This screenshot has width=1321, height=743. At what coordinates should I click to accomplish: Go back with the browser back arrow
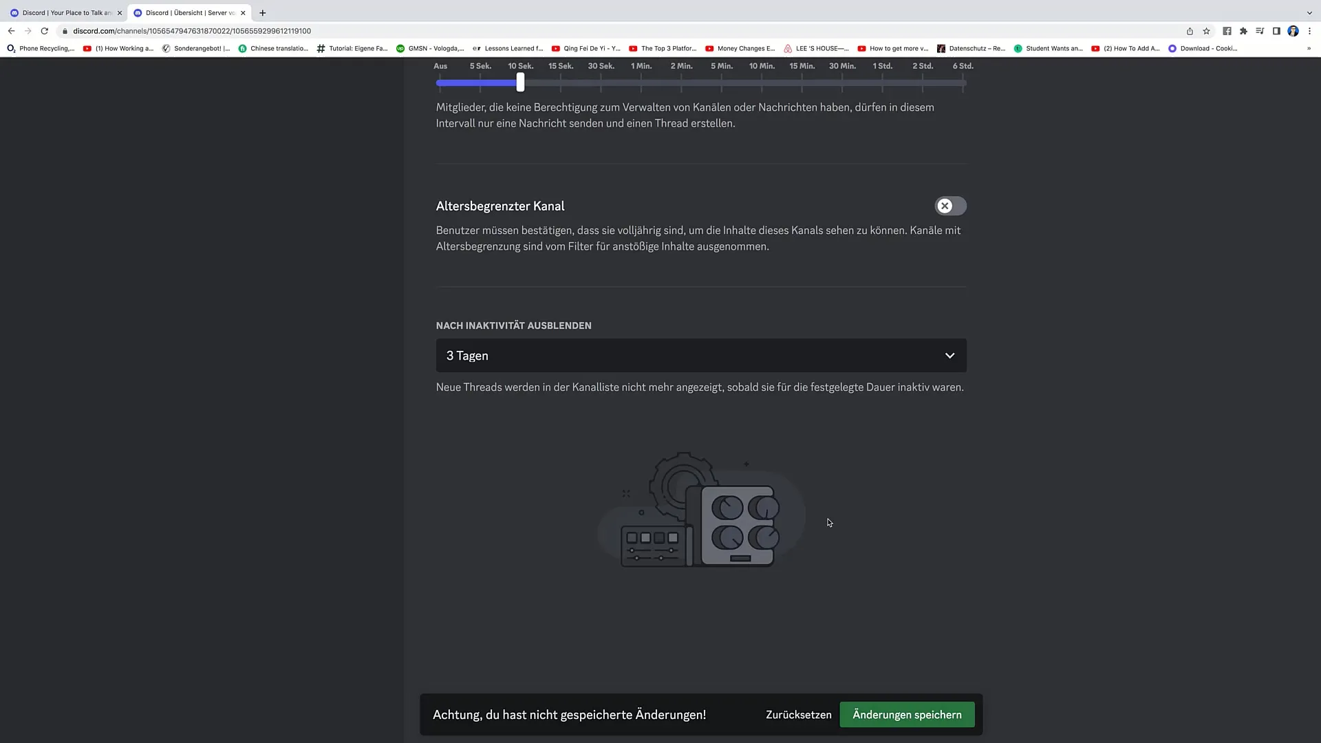[x=11, y=31]
